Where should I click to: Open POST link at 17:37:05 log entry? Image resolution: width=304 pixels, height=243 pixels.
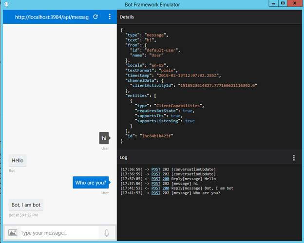156,179
